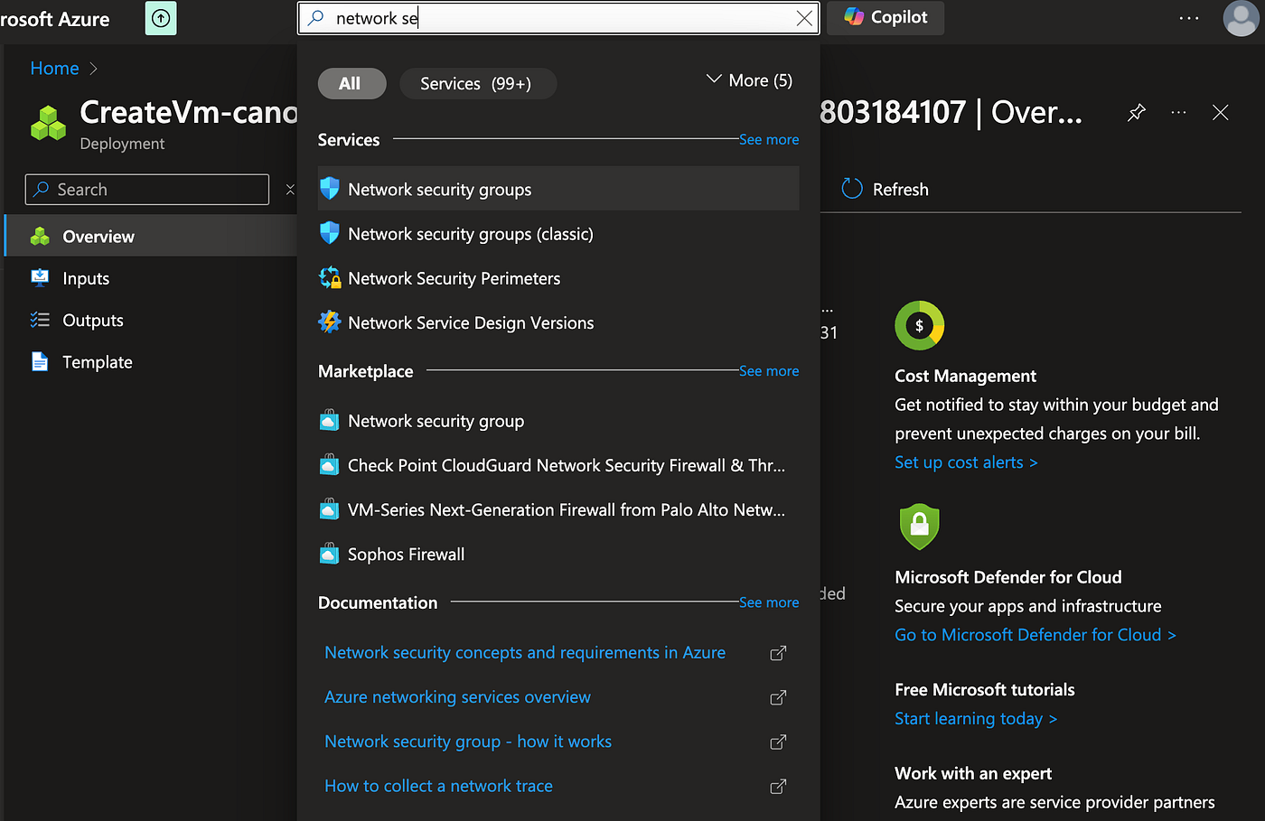Go to Home breadcrumb

(x=54, y=69)
